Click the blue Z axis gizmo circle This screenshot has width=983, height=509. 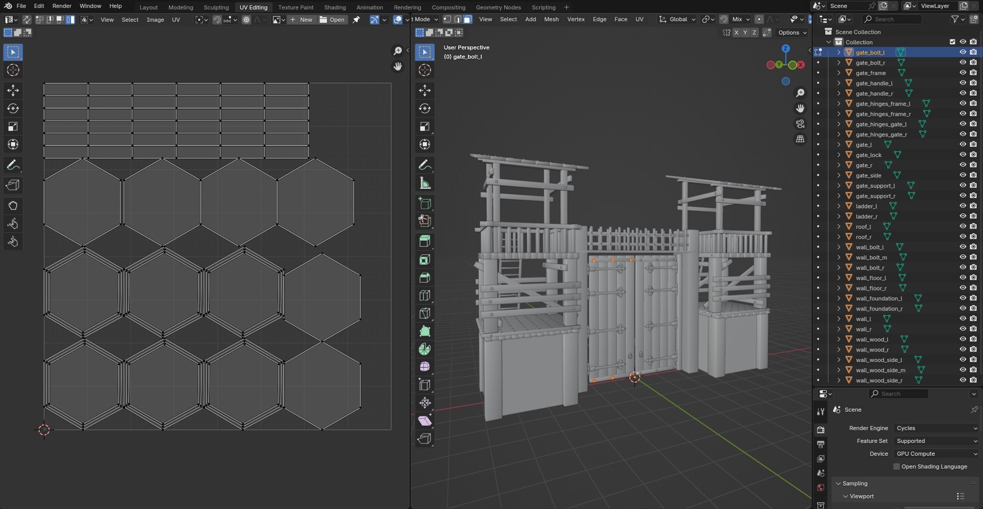click(785, 49)
